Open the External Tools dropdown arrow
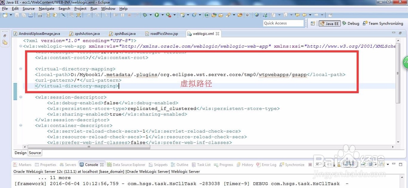This screenshot has height=188, width=408. click(175, 15)
